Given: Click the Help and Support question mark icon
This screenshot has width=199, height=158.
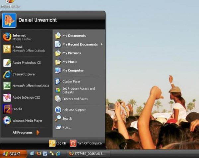Looking at the screenshot, I should point(58,110).
